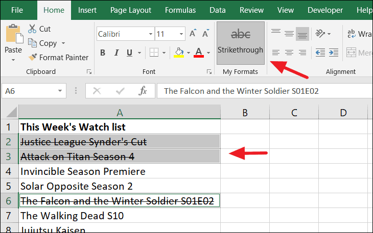The width and height of the screenshot is (373, 233).
Task: Click Wrap Text button
Action: (x=359, y=34)
